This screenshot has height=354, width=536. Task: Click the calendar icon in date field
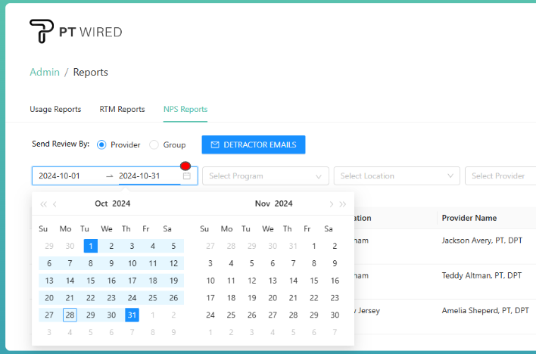click(187, 176)
